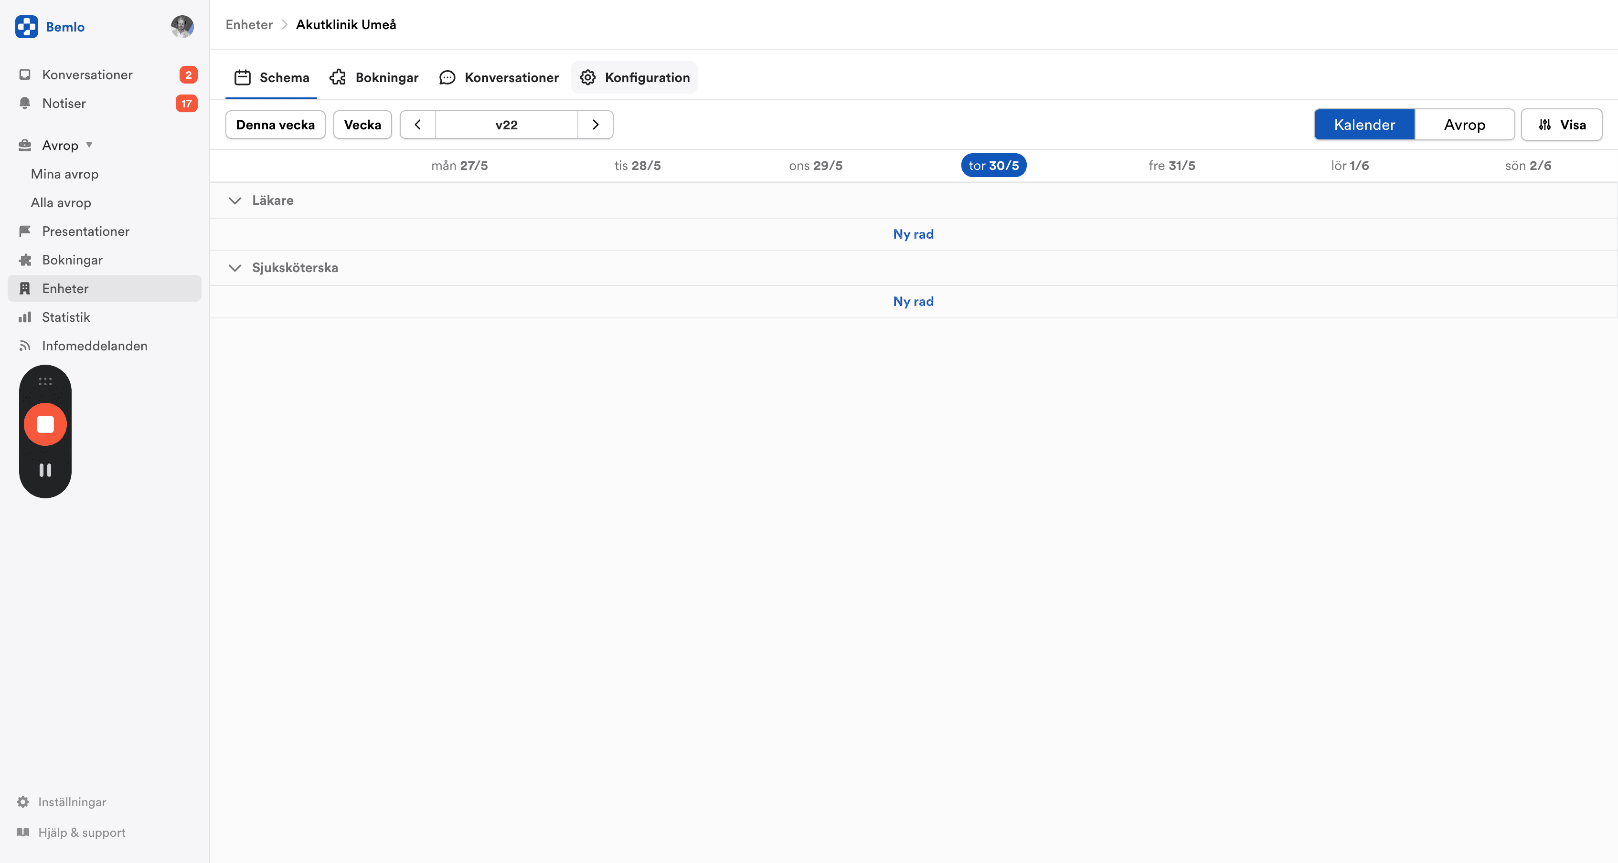Click the Notiser bell icon
1618x863 pixels.
[25, 103]
